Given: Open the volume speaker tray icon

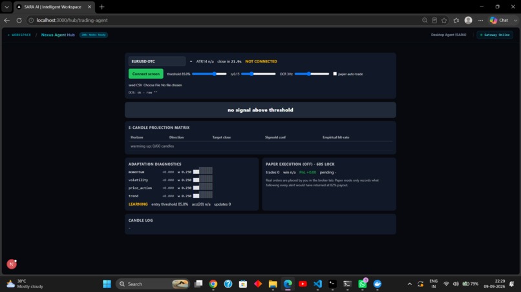Looking at the screenshot, I should [456, 284].
